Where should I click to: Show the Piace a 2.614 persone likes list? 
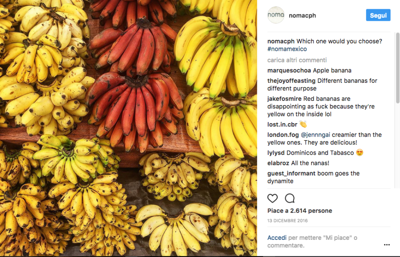(300, 211)
